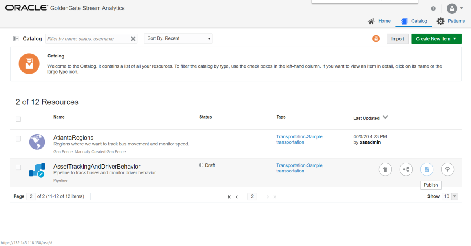Click the AssetTrackingAndDriverBehavior pipeline icon

pyautogui.click(x=37, y=170)
